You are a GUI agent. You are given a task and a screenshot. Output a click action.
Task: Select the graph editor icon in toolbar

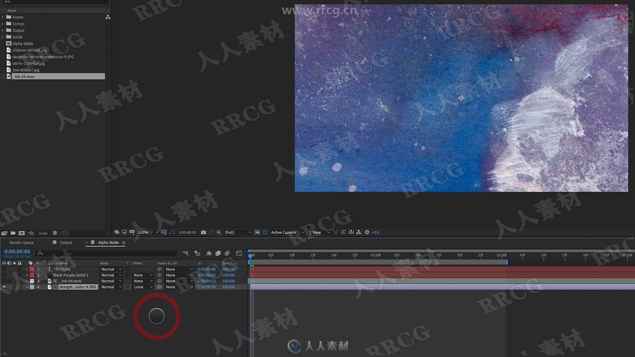(239, 254)
